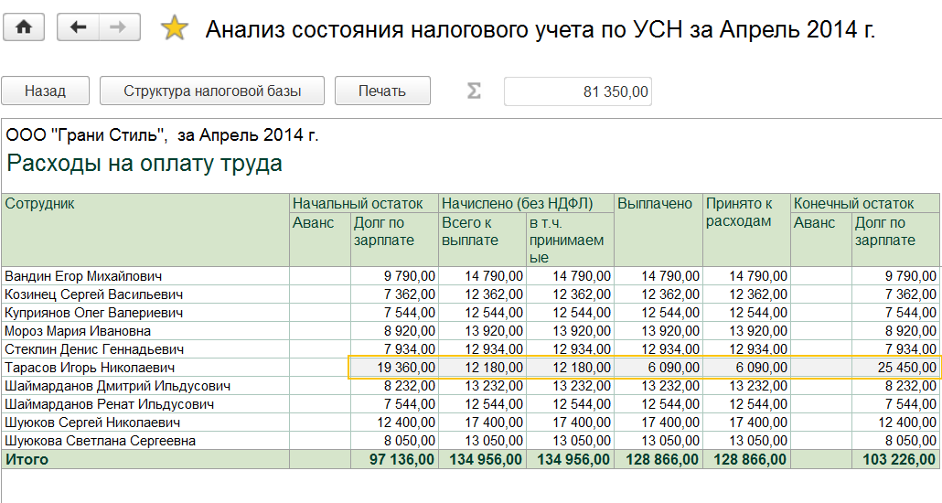Click Мороз Мария Ивановна employee name
Screen dimensions: 942x503
pyautogui.click(x=78, y=331)
